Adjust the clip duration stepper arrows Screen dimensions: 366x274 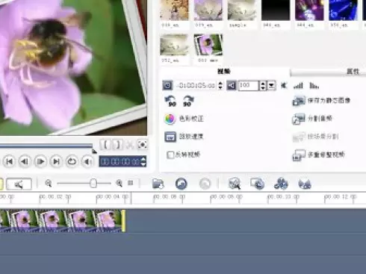[x=220, y=86]
